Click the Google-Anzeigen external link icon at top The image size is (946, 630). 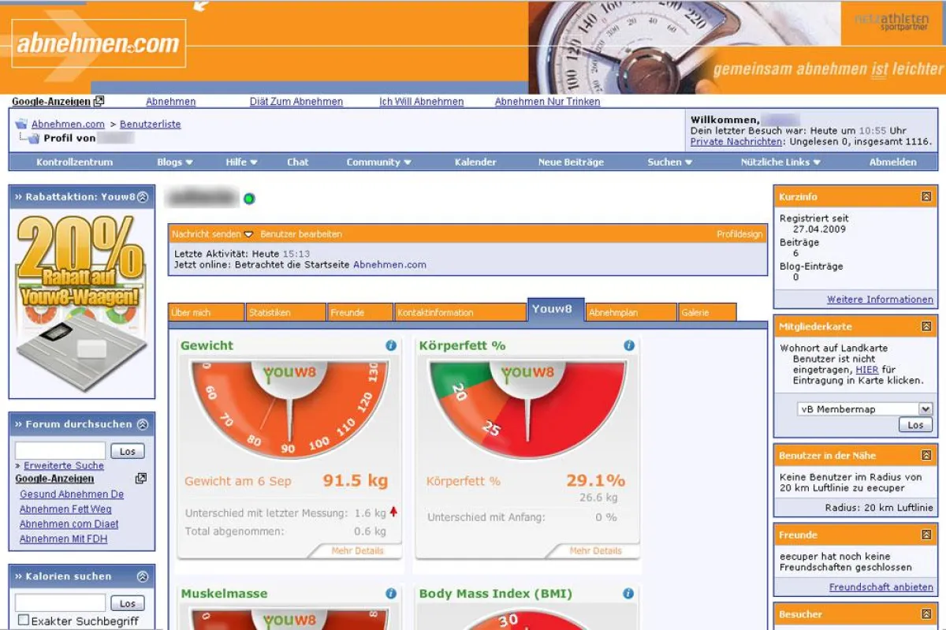(x=99, y=101)
